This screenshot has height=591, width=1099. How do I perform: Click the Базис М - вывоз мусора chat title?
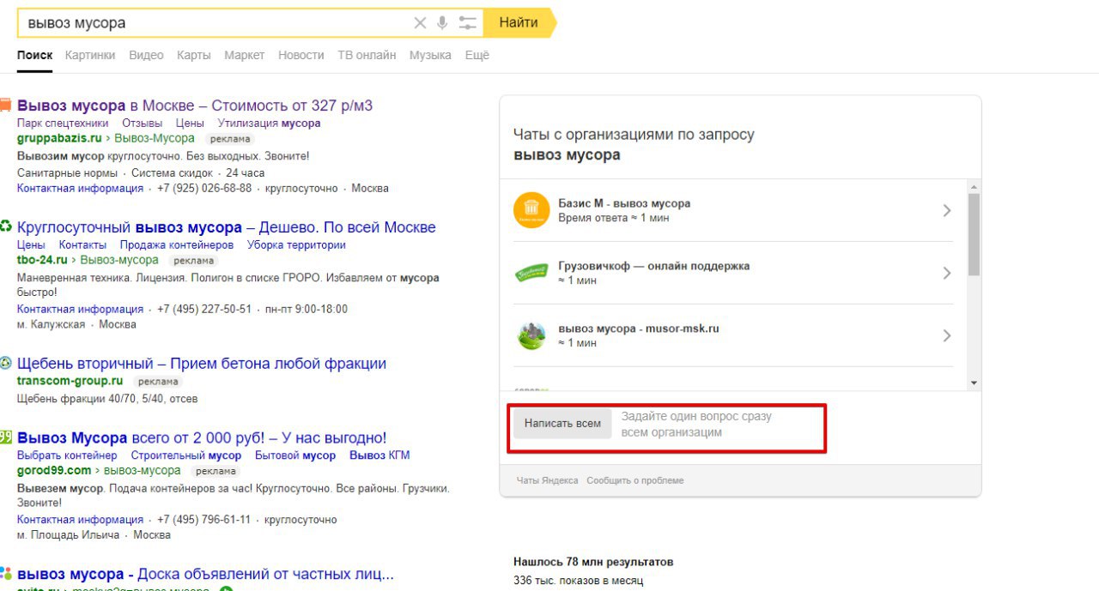click(624, 203)
